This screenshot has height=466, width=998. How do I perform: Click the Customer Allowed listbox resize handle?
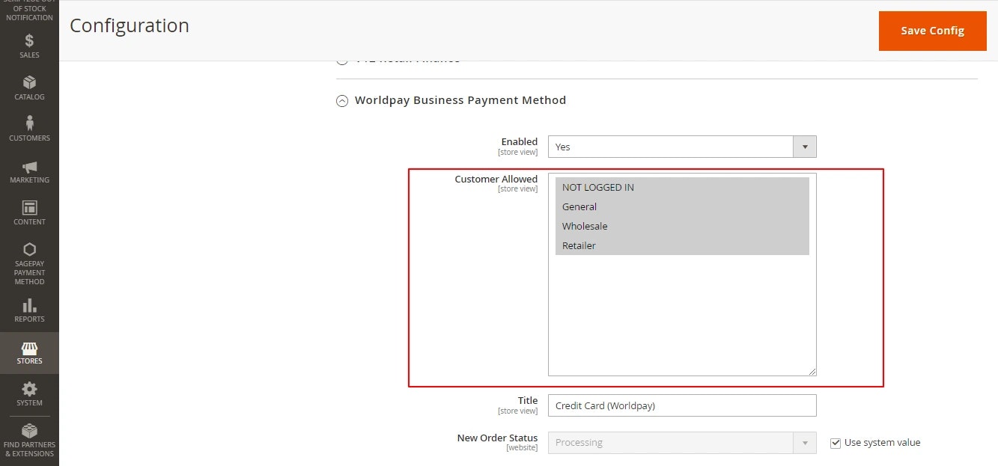click(812, 371)
